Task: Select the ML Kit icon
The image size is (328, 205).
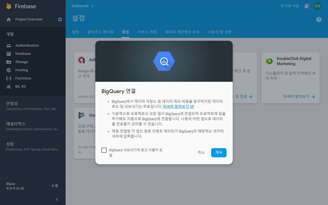Action: pyautogui.click(x=9, y=86)
